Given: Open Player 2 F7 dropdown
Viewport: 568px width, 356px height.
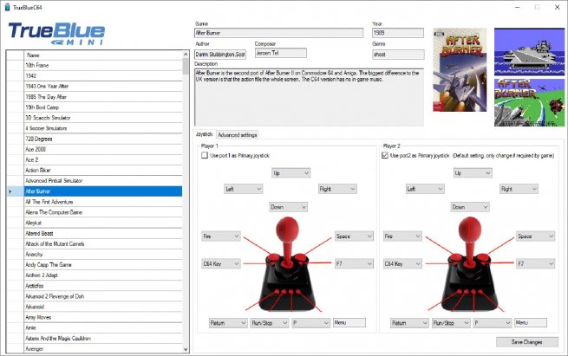Looking at the screenshot, I should coord(535,263).
